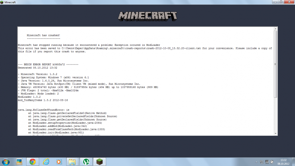Click the network status tray icon
The image size is (295, 166).
tap(267, 162)
